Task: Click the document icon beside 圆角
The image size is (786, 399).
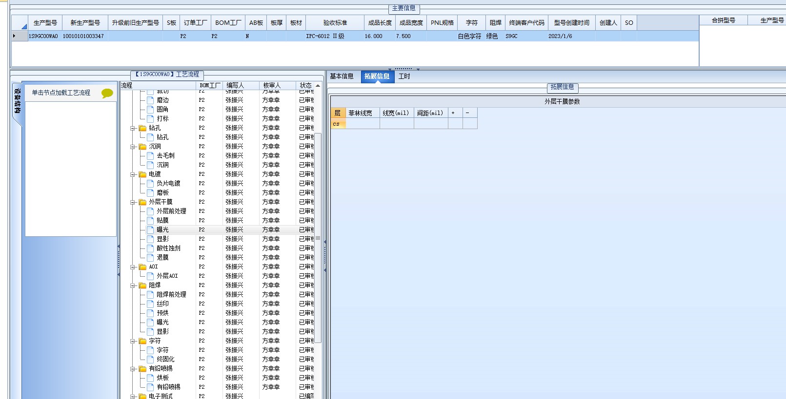Action: 151,109
